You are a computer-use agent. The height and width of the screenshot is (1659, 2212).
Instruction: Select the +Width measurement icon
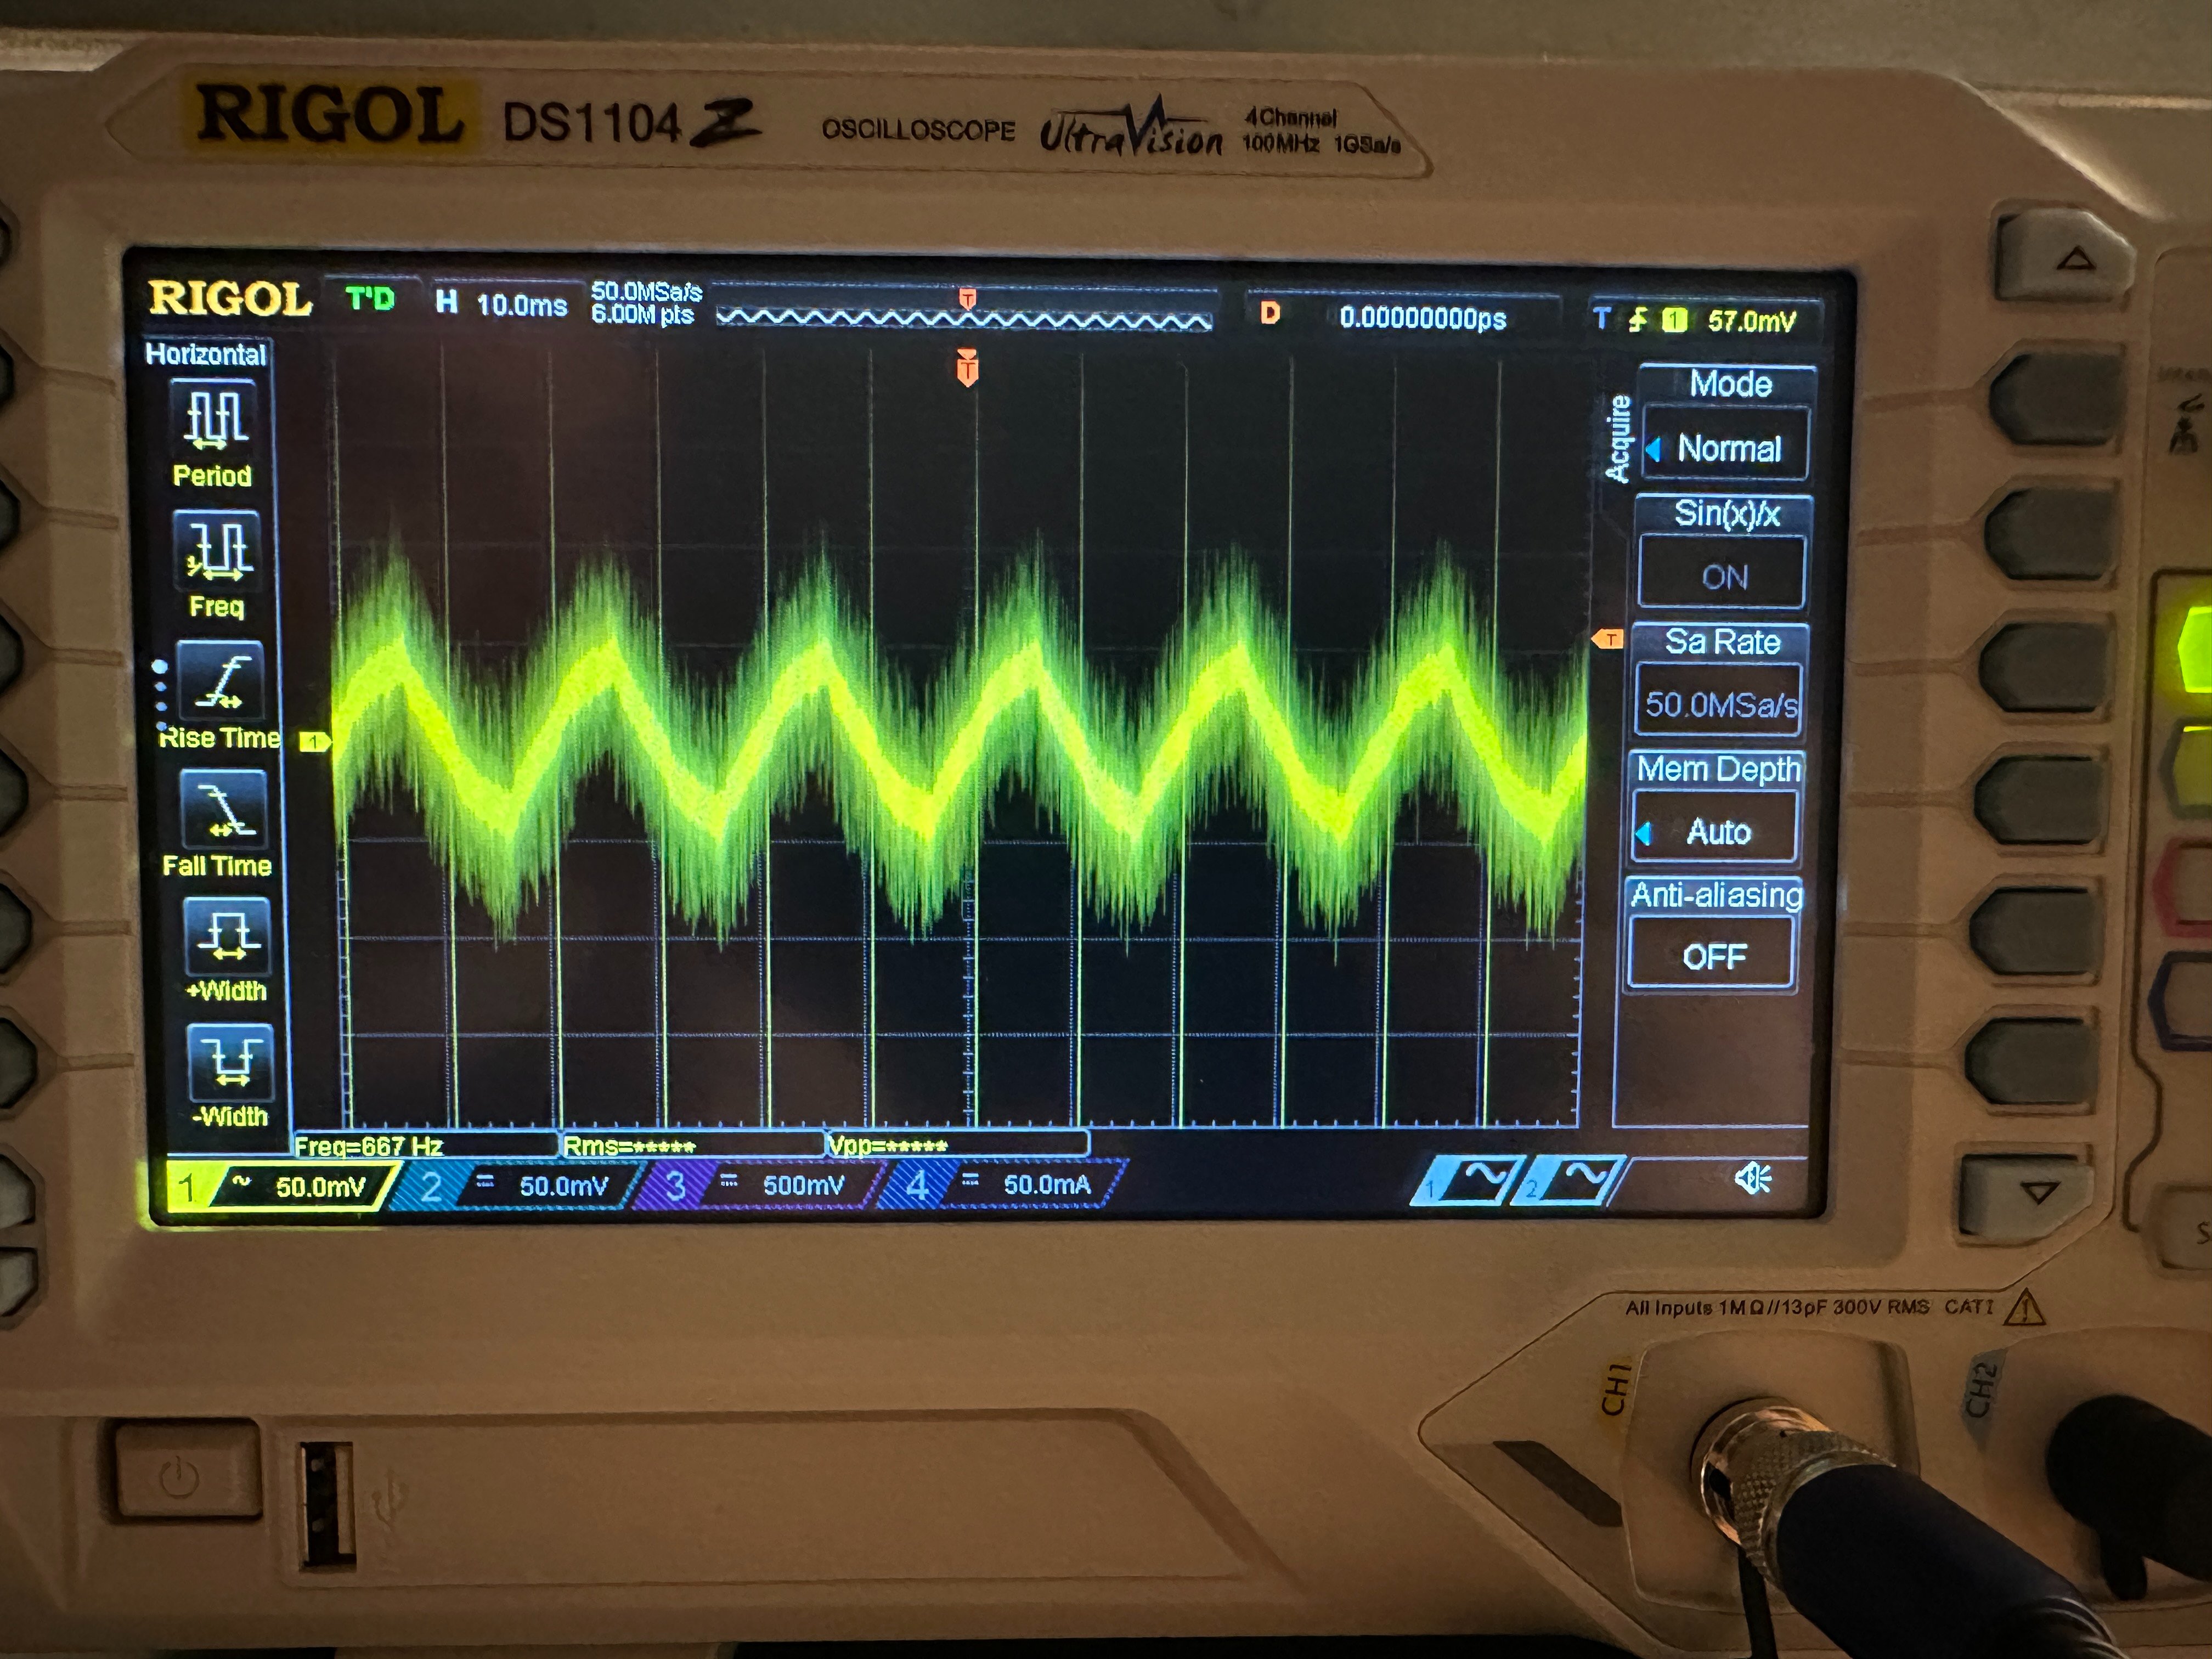(228, 936)
